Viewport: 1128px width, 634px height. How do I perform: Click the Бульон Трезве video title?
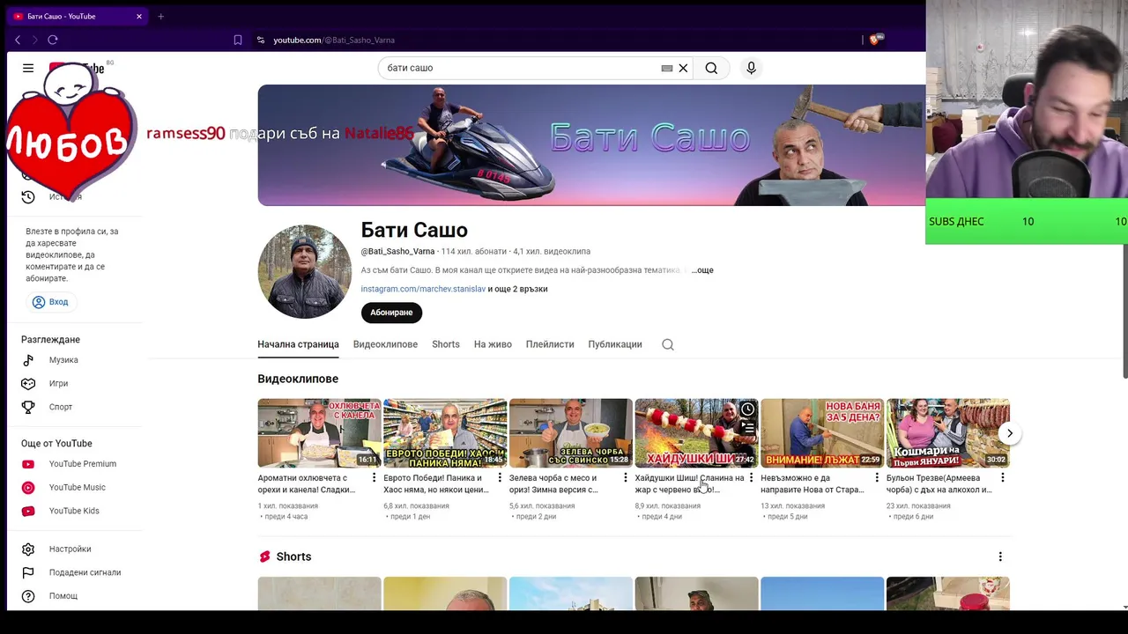tap(939, 483)
